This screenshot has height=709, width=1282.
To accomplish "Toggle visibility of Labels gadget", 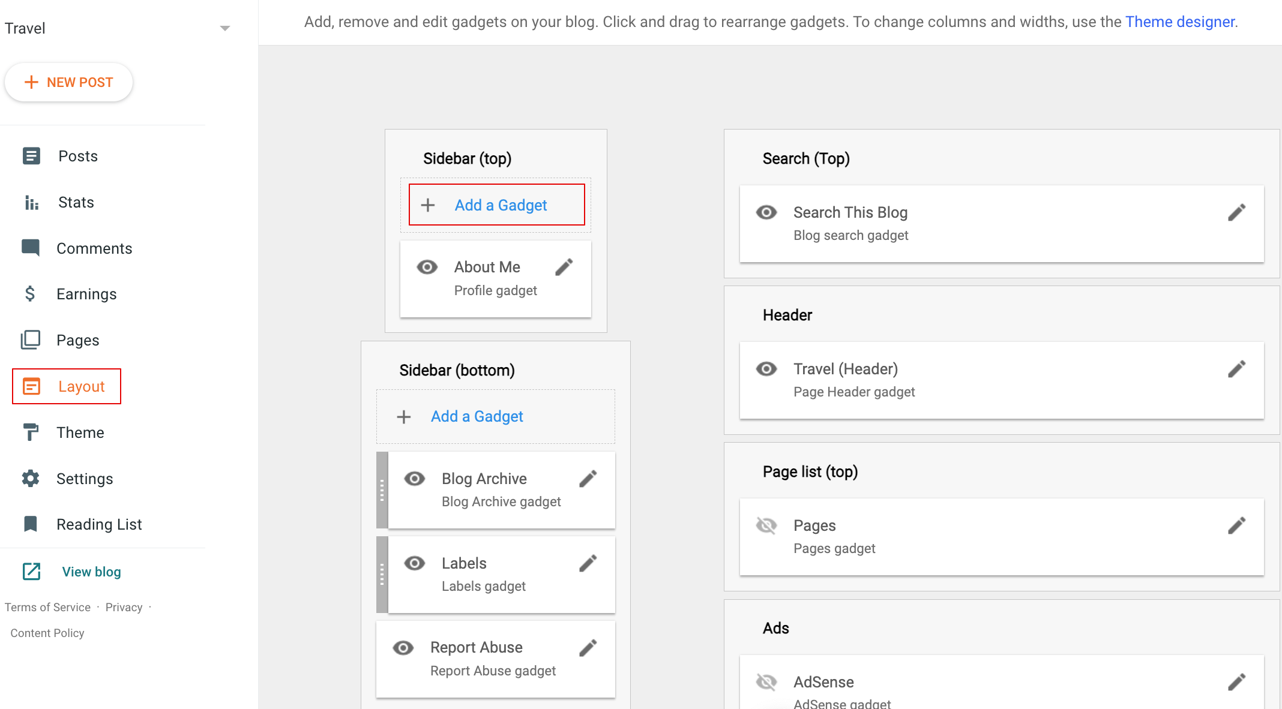I will click(x=415, y=563).
